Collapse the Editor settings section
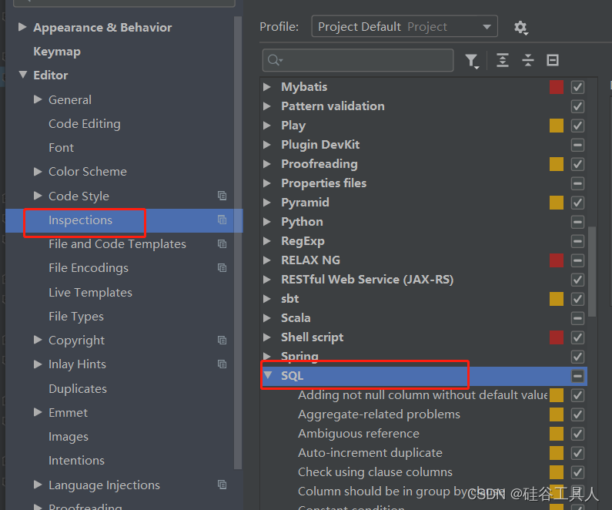This screenshot has width=612, height=510. click(x=23, y=74)
